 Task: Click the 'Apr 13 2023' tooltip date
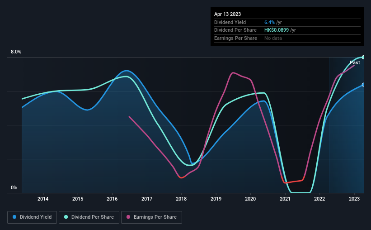point(227,14)
